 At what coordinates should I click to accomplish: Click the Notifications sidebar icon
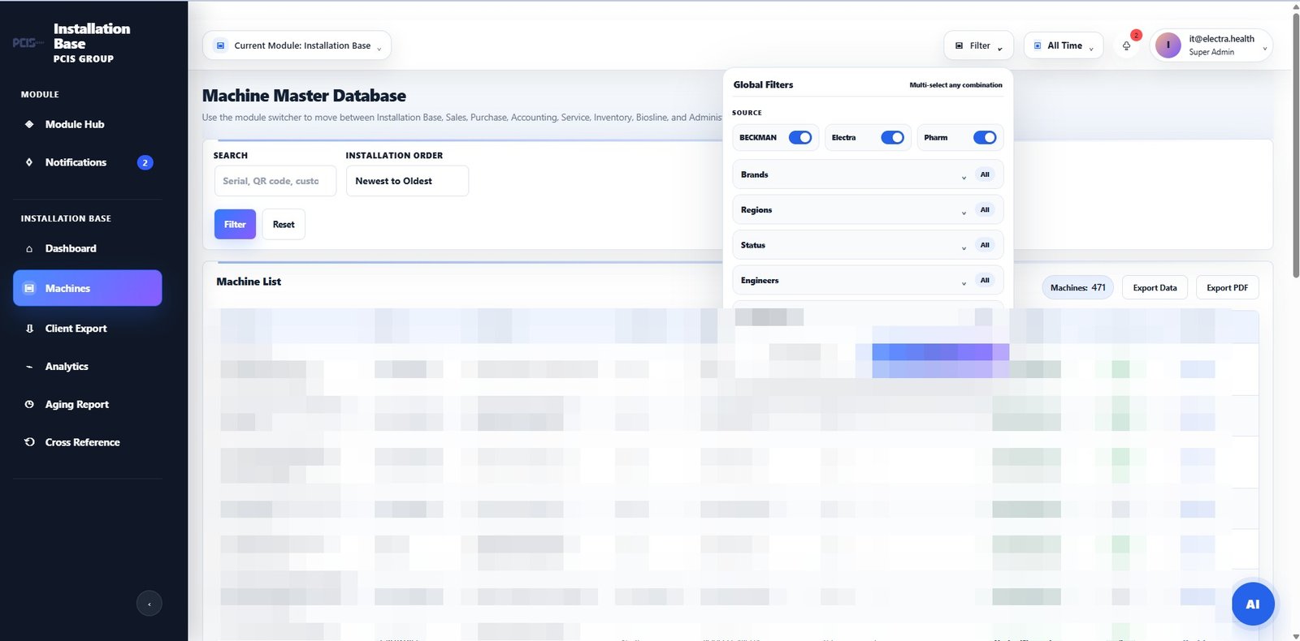click(29, 162)
